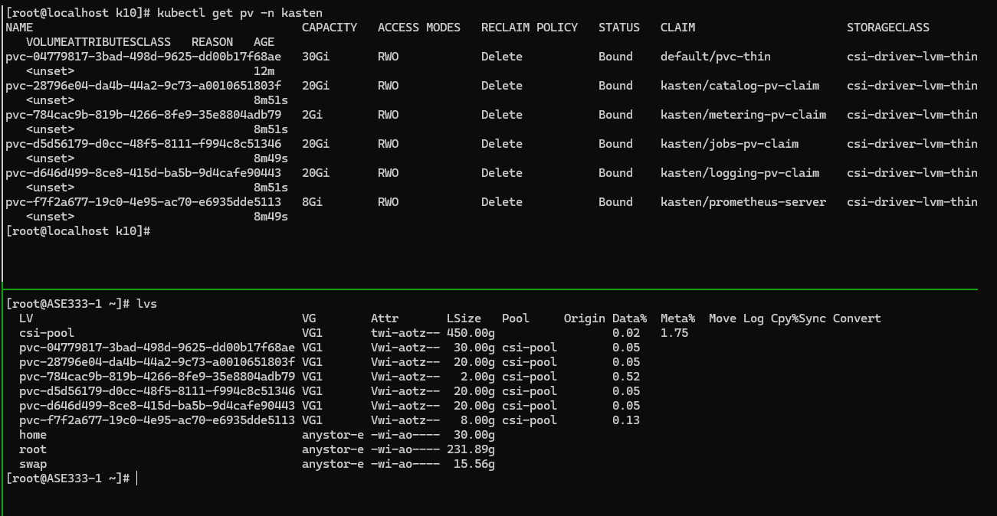Click the RECLAIM POLICY column header

(529, 28)
